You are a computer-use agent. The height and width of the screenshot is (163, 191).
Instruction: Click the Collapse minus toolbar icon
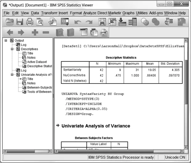(46, 32)
